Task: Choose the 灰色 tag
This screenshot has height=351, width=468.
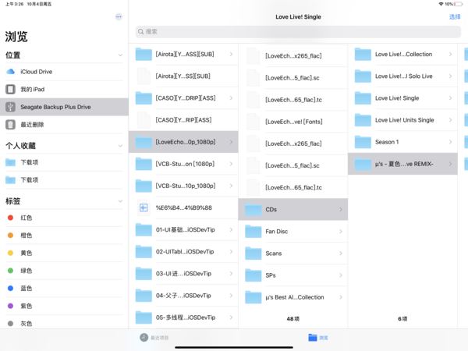Action: pos(64,323)
